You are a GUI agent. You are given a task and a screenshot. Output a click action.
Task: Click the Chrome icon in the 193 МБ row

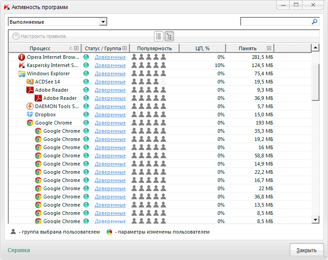pos(30,123)
